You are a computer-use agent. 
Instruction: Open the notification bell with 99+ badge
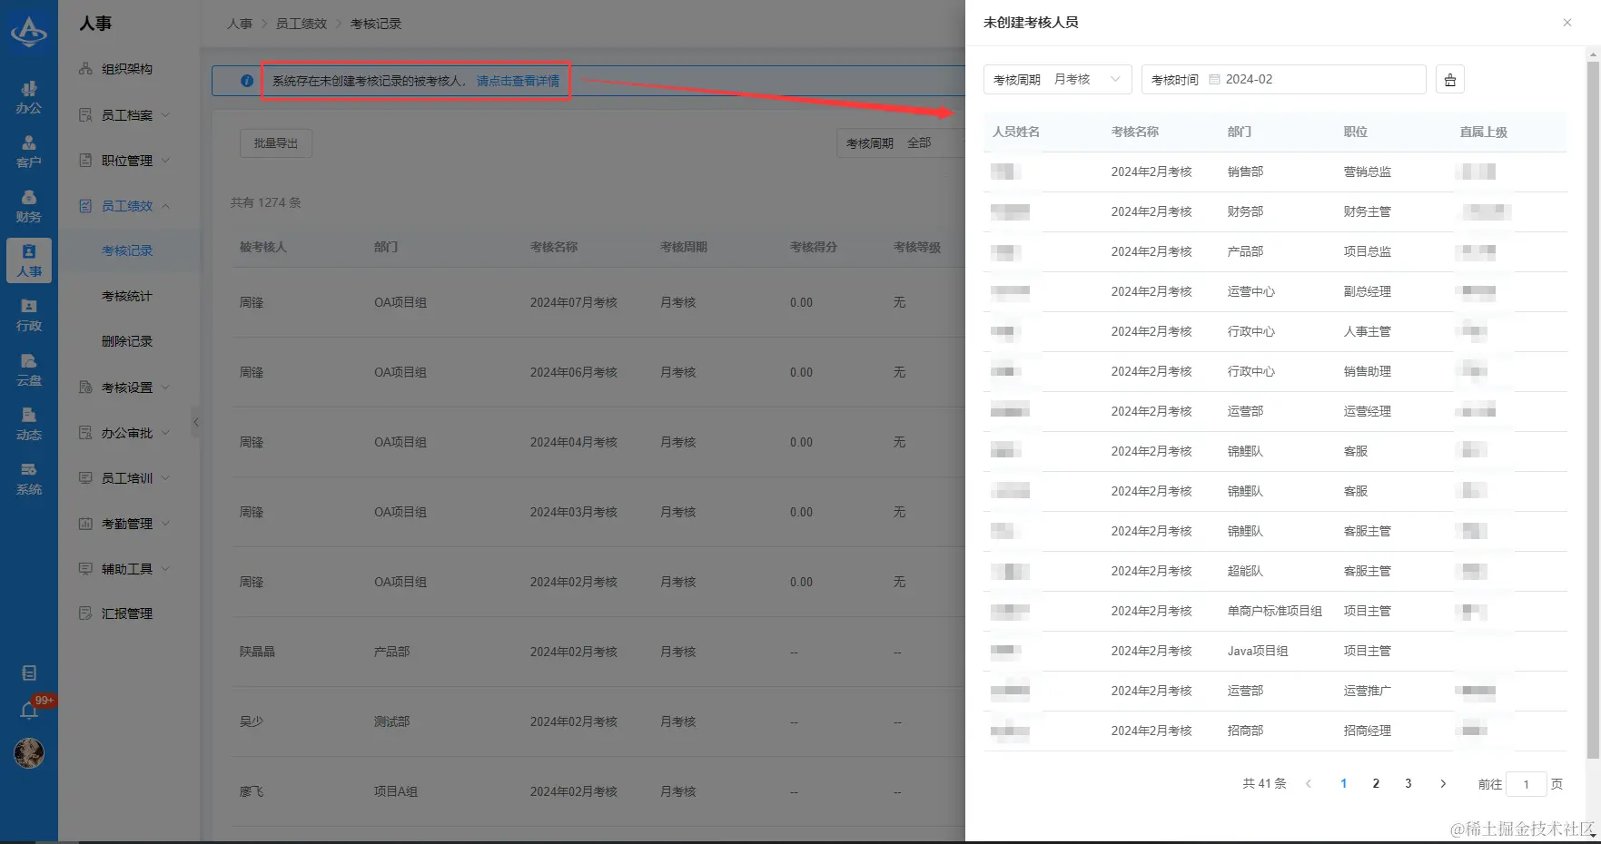click(29, 711)
